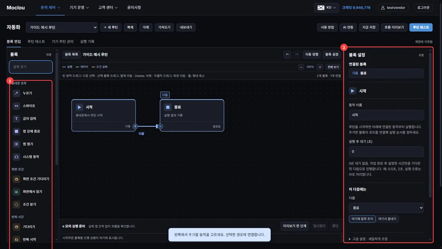This screenshot has height=249, width=442.
Task: Pick the 앱 강제 종료 block icon
Action: (16, 131)
